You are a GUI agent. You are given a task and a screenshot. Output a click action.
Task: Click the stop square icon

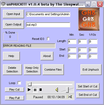click(x=41, y=90)
